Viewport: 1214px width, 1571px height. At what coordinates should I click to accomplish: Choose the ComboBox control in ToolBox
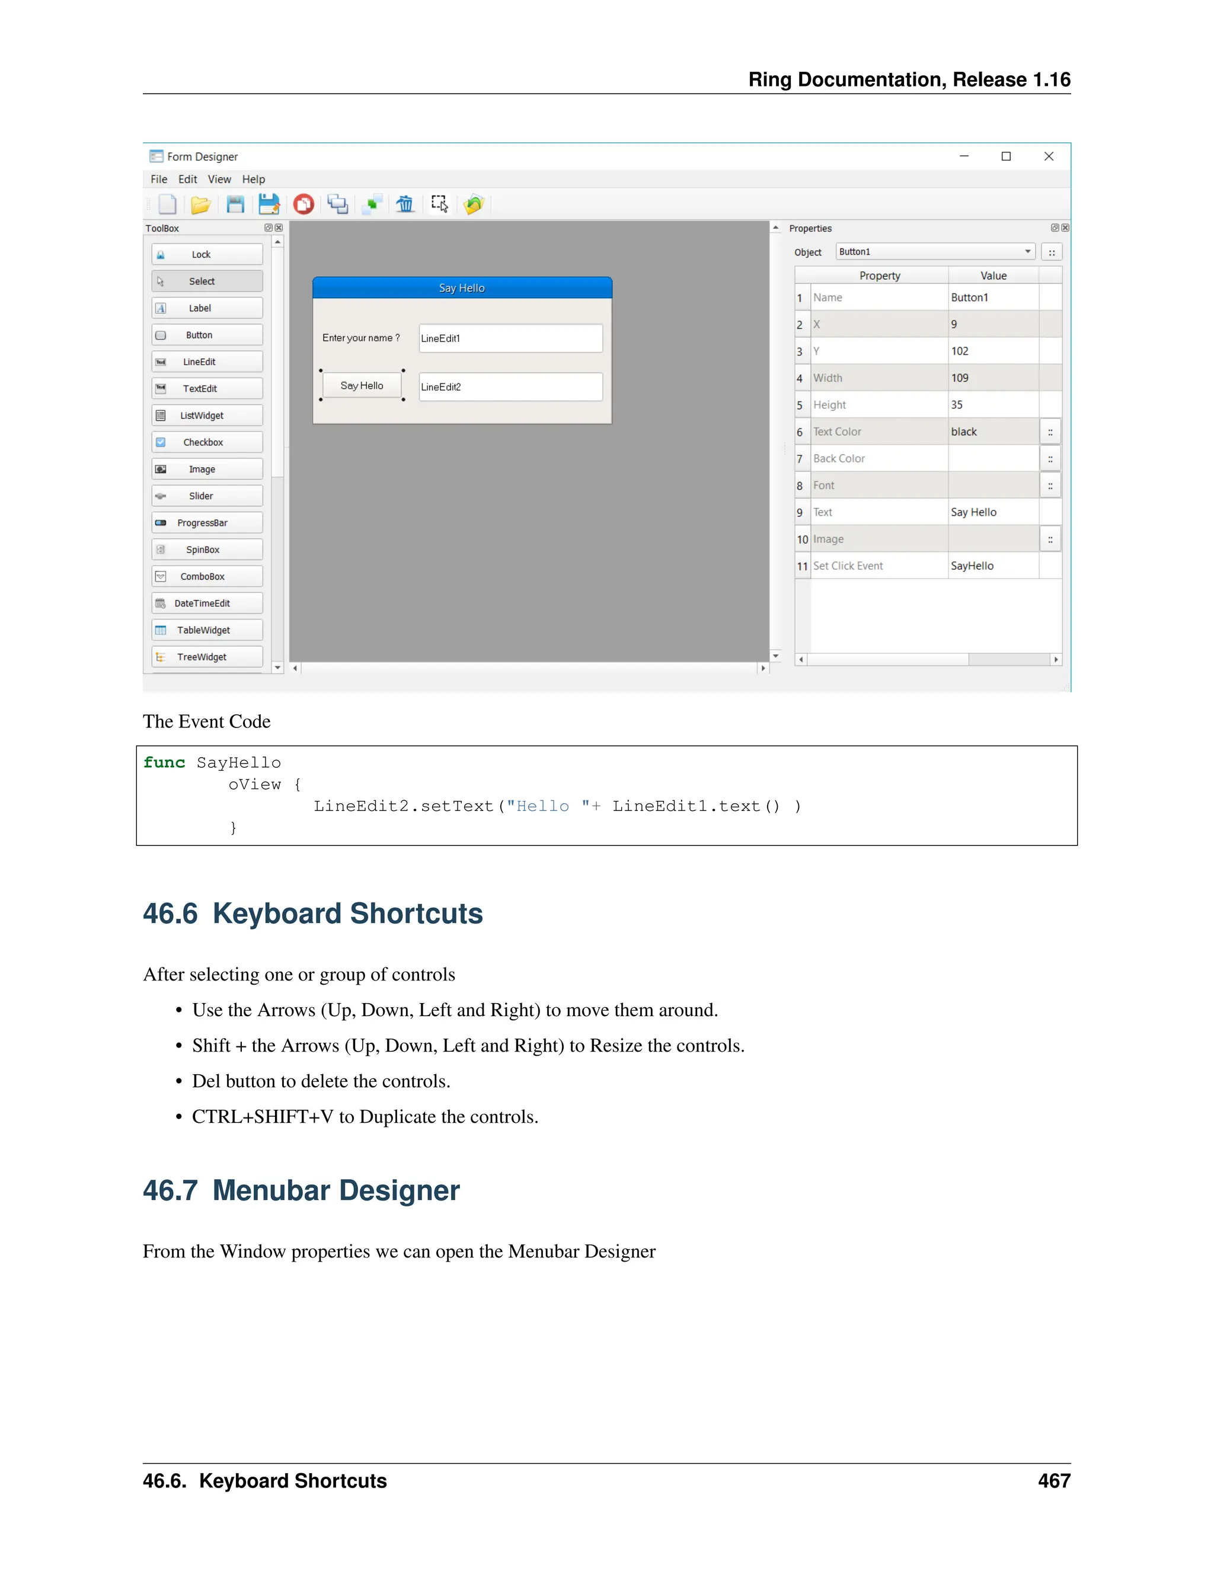click(x=207, y=577)
